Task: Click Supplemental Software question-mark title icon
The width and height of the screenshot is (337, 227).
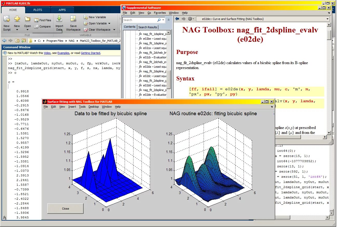Action: (124, 8)
